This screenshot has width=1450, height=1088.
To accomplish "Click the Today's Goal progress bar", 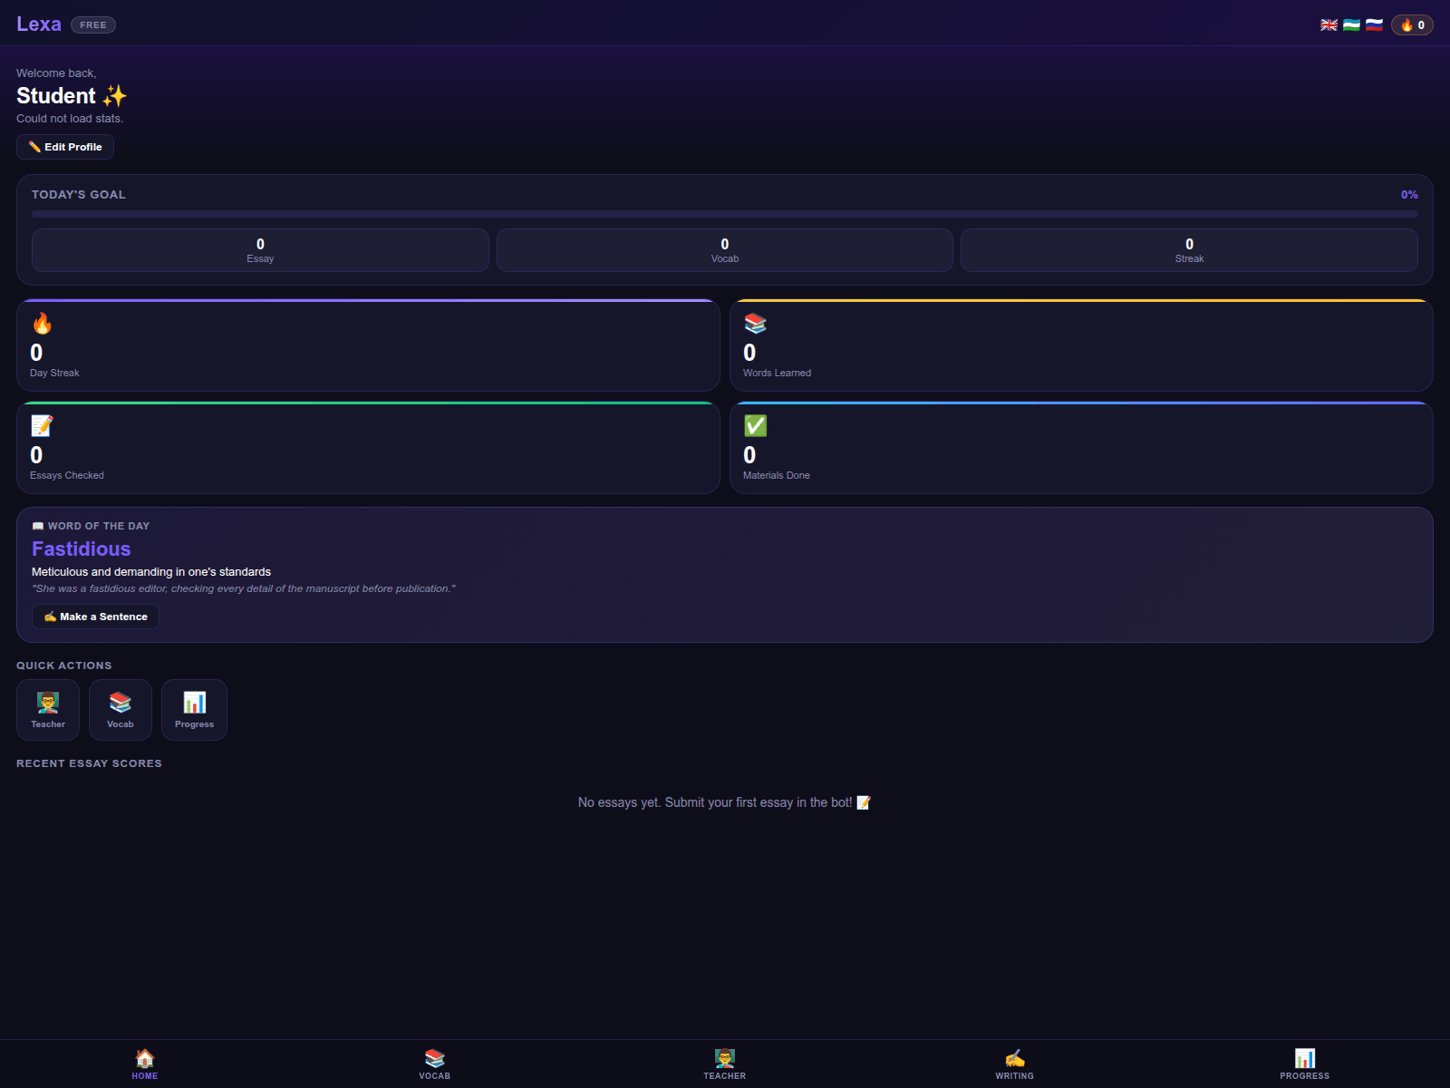I will 725,214.
